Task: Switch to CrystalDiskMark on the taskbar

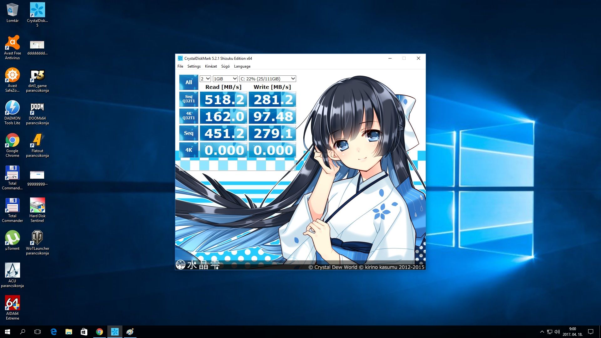Action: (115, 332)
